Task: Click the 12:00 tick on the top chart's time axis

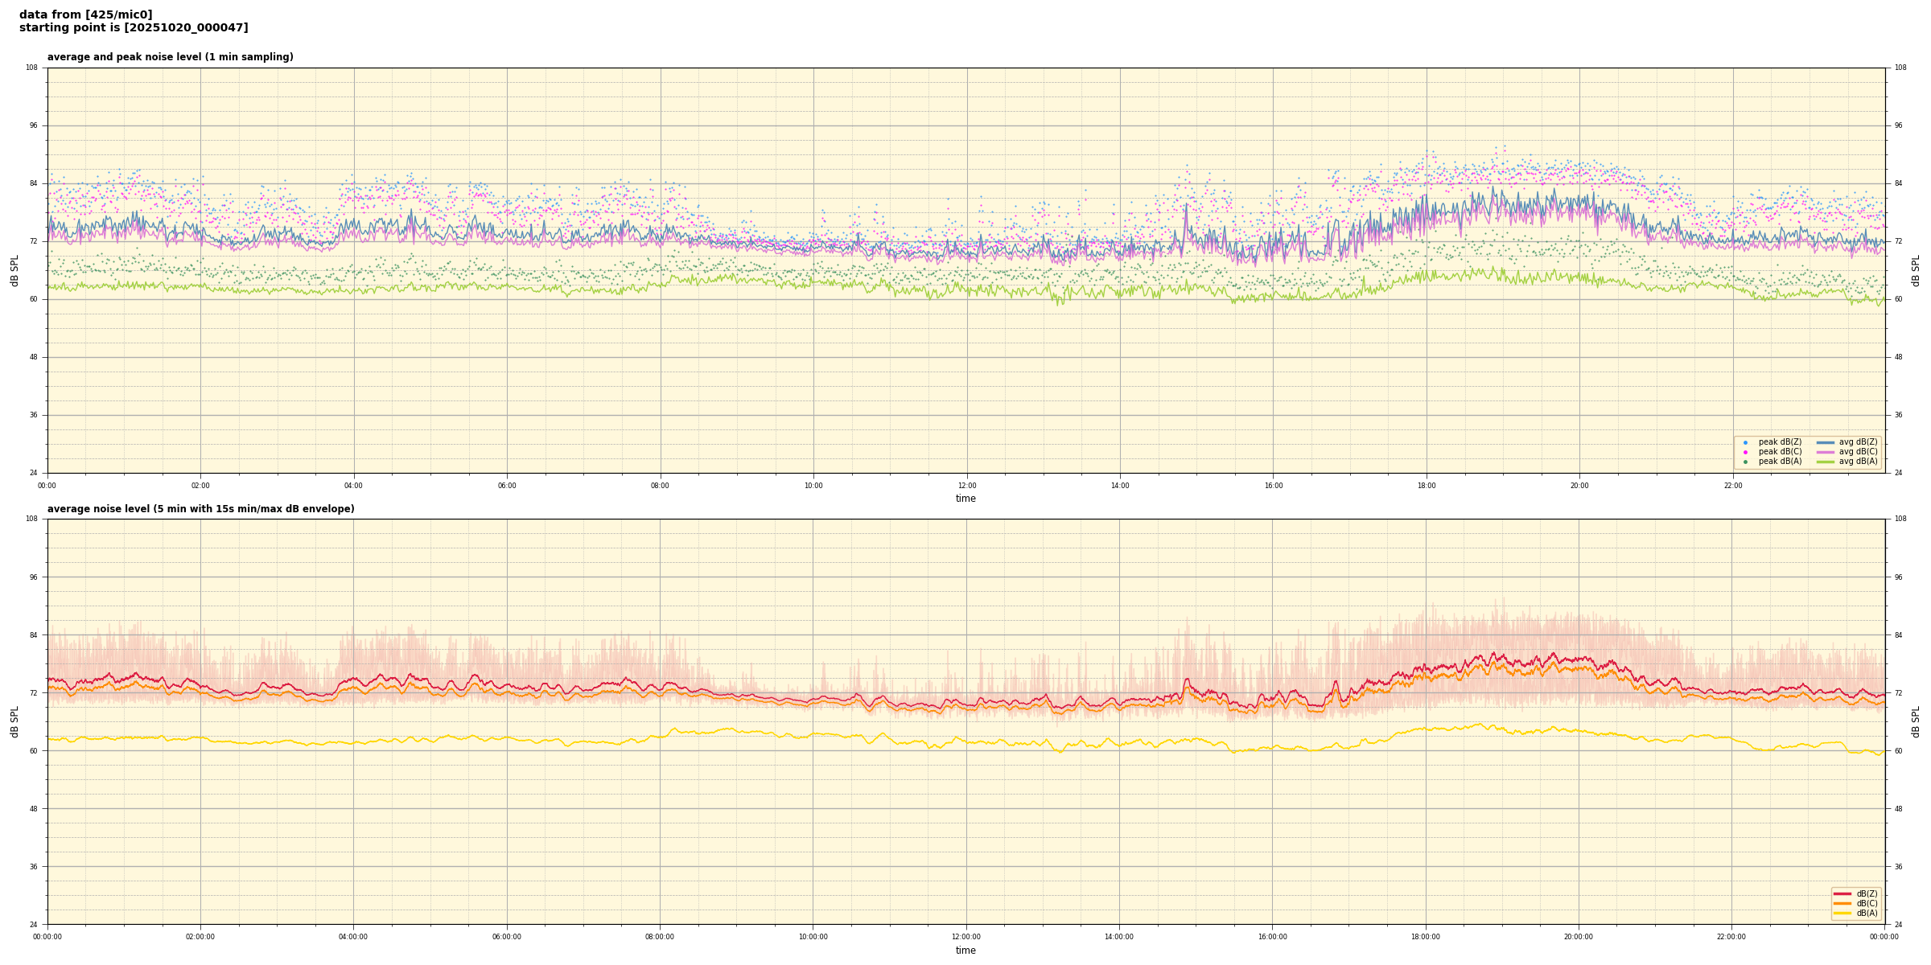Action: point(966,486)
